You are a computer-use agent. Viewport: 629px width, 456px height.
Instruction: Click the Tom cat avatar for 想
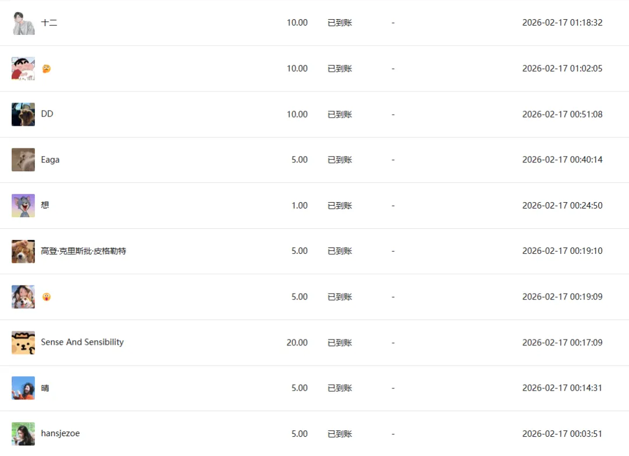pos(23,206)
